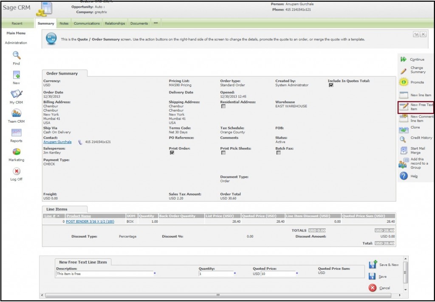
Task: Open the Recent dropdown tab
Action: (17, 23)
